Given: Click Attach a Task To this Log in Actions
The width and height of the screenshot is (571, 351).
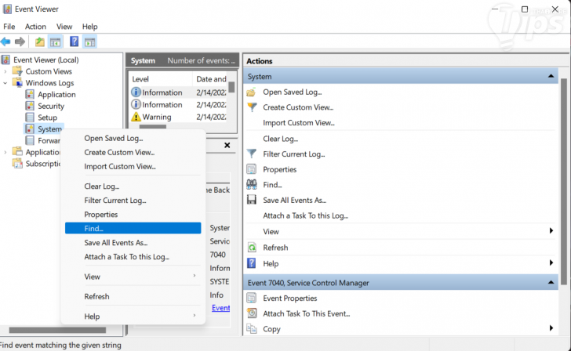Looking at the screenshot, I should point(306,215).
